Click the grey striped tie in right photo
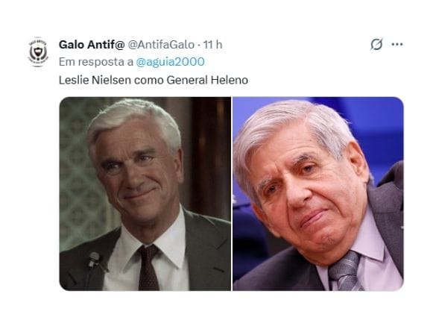This screenshot has width=436, height=329. click(x=345, y=272)
